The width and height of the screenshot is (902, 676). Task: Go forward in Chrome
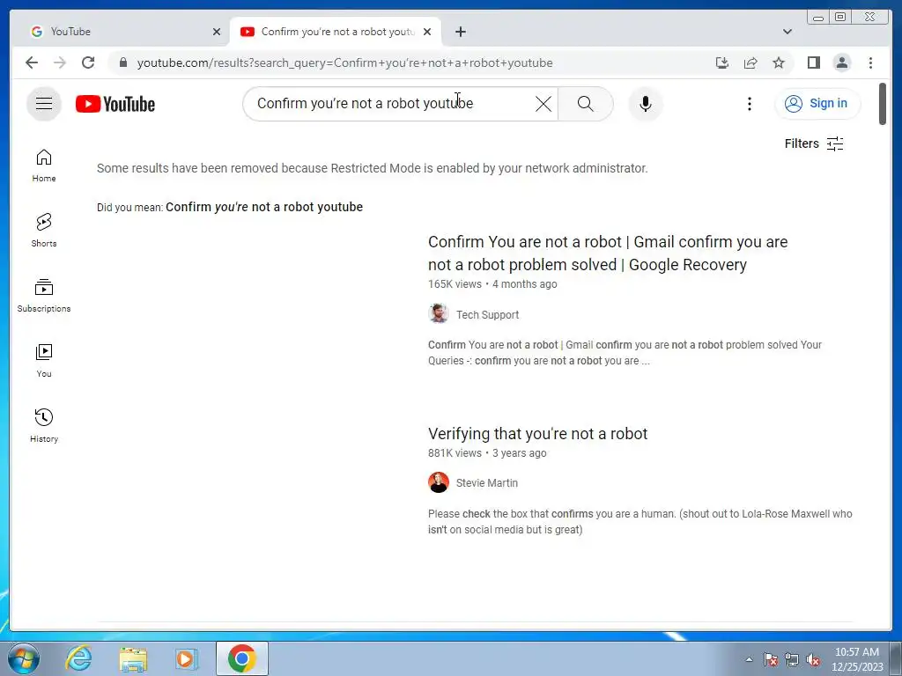click(x=60, y=62)
